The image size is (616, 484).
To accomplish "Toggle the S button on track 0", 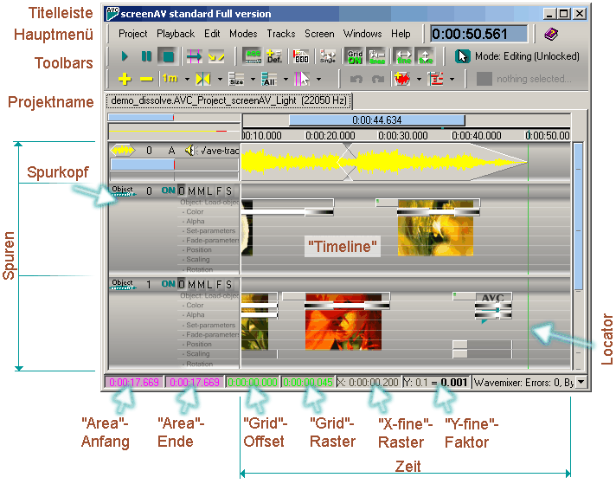I will point(228,191).
